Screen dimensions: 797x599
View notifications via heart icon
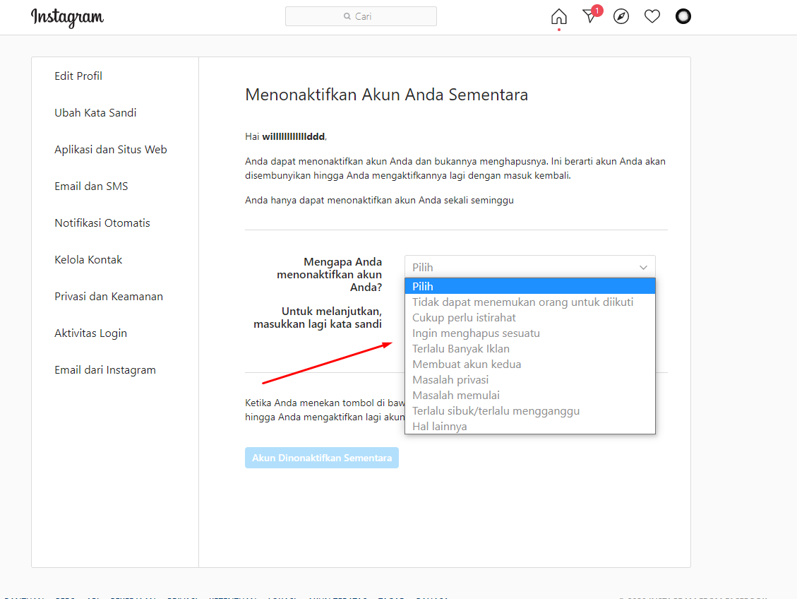652,16
